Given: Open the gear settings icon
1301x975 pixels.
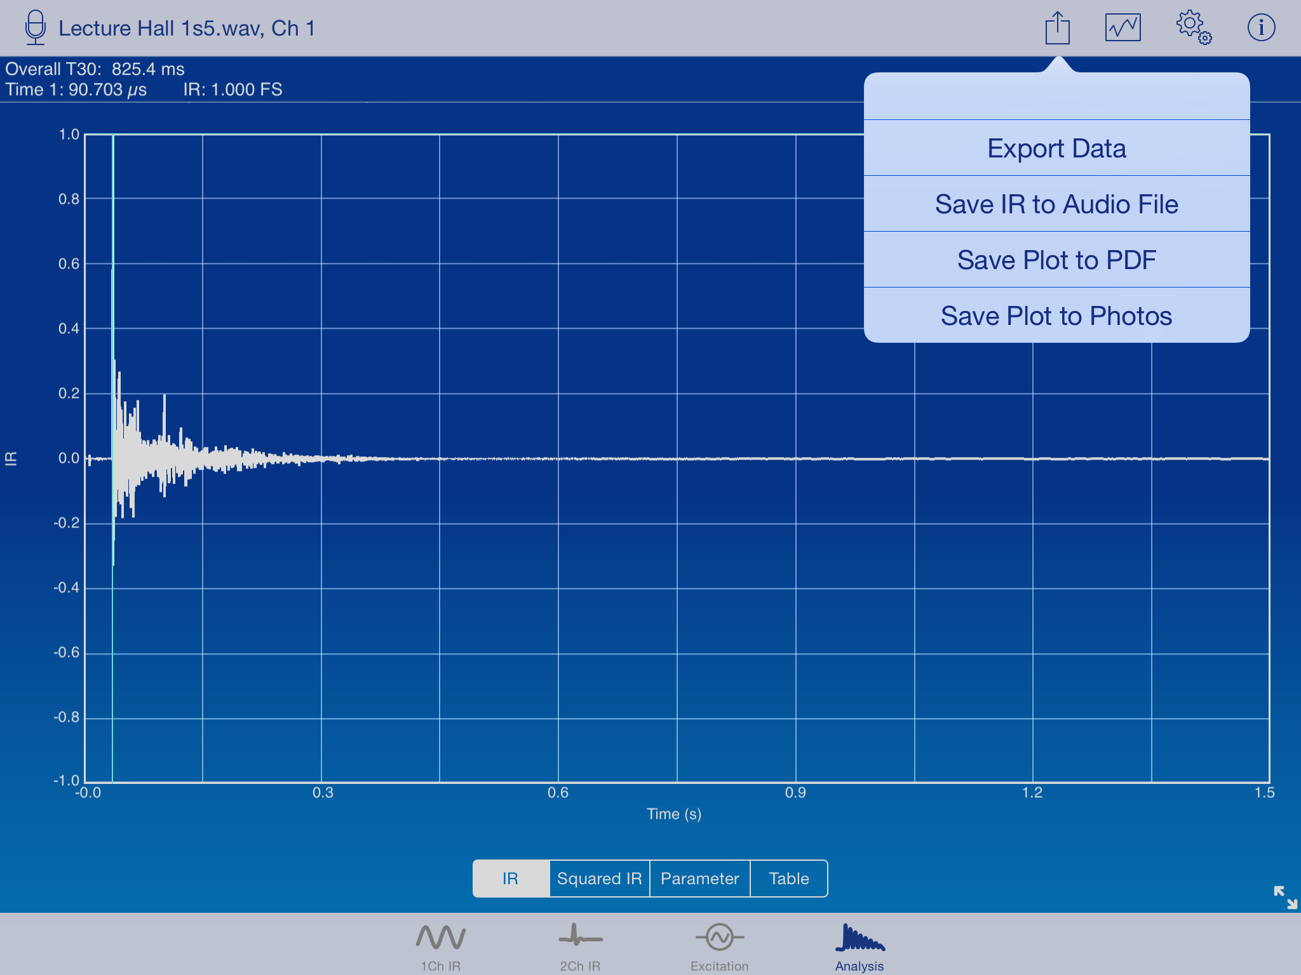Looking at the screenshot, I should 1193,28.
